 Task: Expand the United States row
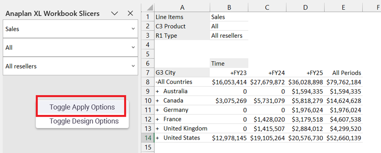pyautogui.click(x=157, y=138)
